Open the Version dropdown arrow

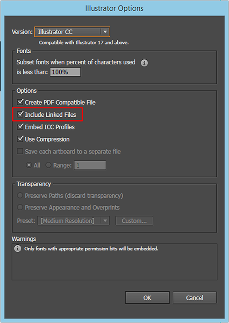click(x=105, y=32)
